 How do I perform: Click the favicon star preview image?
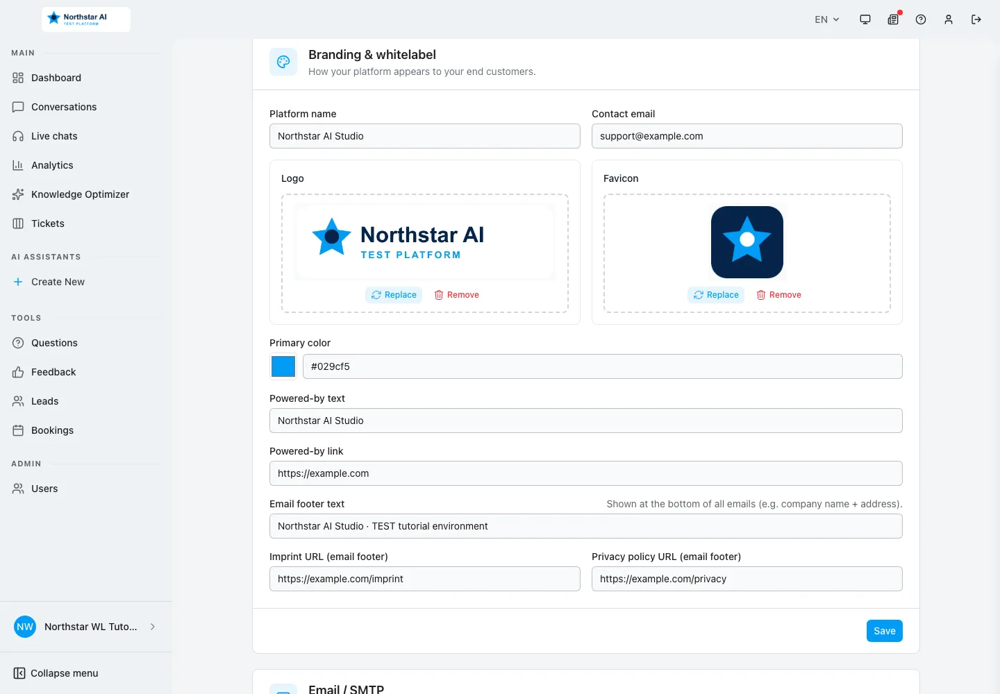(x=747, y=242)
